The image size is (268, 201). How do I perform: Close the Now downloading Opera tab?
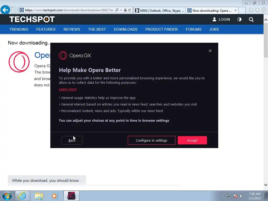236,10
